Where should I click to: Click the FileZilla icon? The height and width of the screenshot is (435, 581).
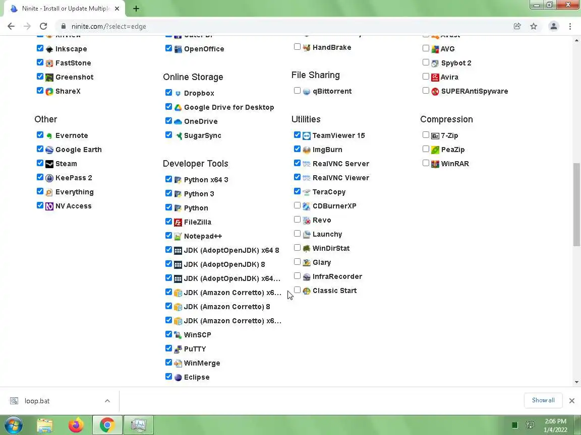tap(178, 223)
